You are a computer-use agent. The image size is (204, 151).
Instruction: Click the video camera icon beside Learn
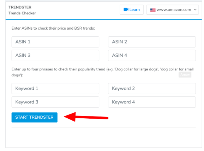click(126, 10)
